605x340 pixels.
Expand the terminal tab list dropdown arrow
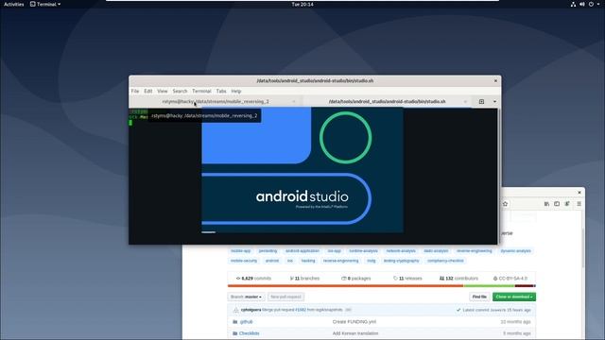pyautogui.click(x=494, y=101)
